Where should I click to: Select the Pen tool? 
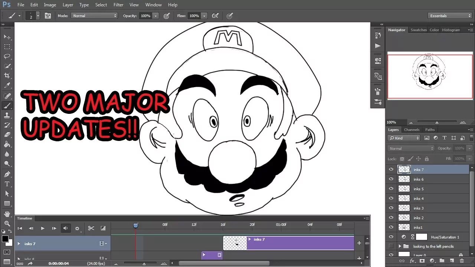coord(7,174)
